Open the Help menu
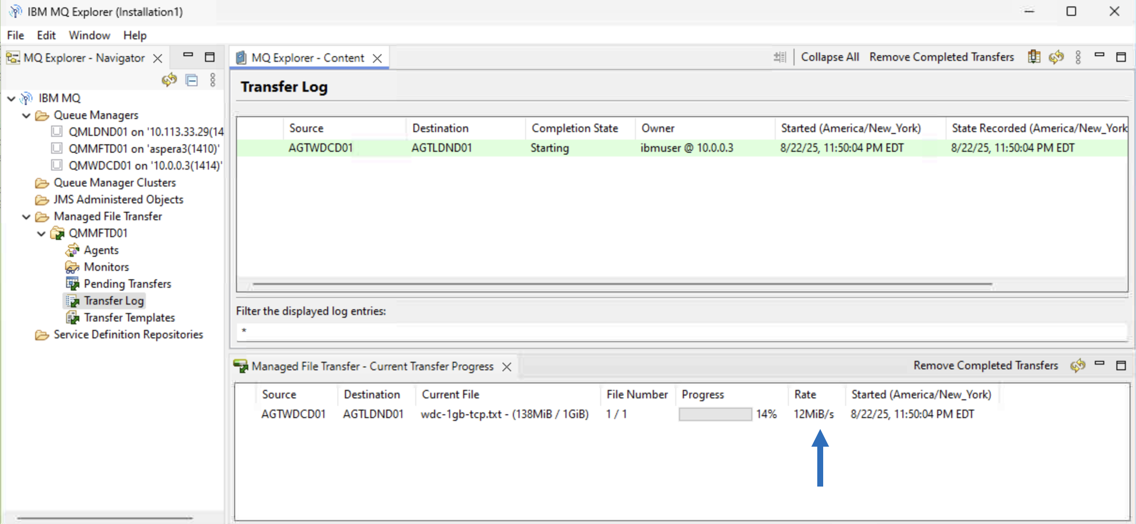This screenshot has width=1136, height=524. [x=135, y=35]
